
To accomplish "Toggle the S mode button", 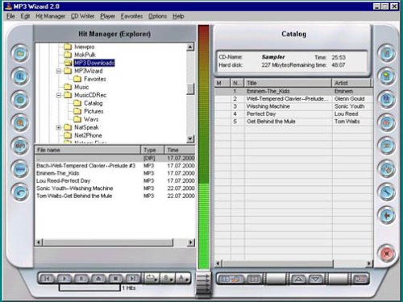I will [x=168, y=279].
